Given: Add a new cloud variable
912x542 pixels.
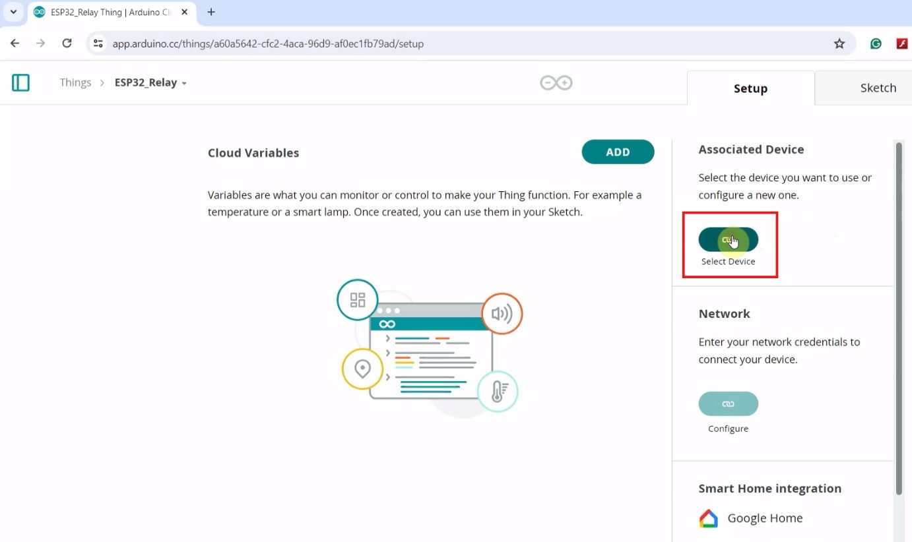Looking at the screenshot, I should pyautogui.click(x=618, y=152).
